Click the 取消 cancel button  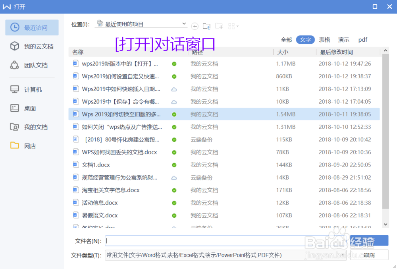369,255
